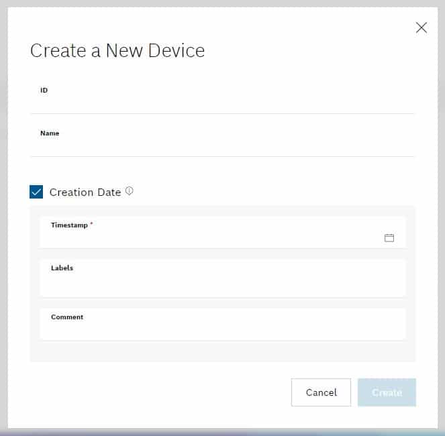Select the Timestamp text input area
Screen dimensions: 445x436
pos(208,238)
